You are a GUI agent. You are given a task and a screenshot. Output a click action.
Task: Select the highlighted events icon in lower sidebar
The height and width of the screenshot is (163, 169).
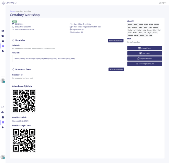pos(3,122)
